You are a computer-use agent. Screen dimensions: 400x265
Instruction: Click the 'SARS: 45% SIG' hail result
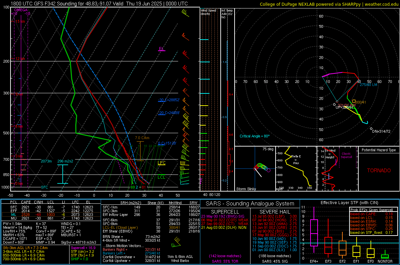(x=275, y=261)
